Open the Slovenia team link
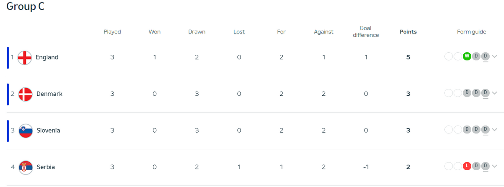Image resolution: width=504 pixels, height=187 pixels. point(48,131)
